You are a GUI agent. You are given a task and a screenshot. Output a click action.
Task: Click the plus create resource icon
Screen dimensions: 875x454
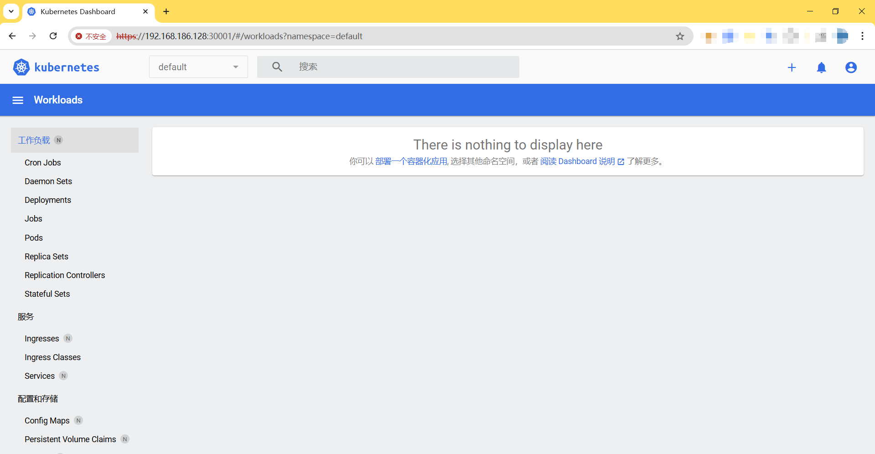792,67
